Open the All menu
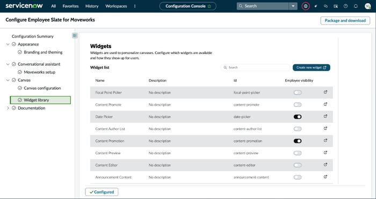This screenshot has height=199, width=376. click(x=54, y=6)
